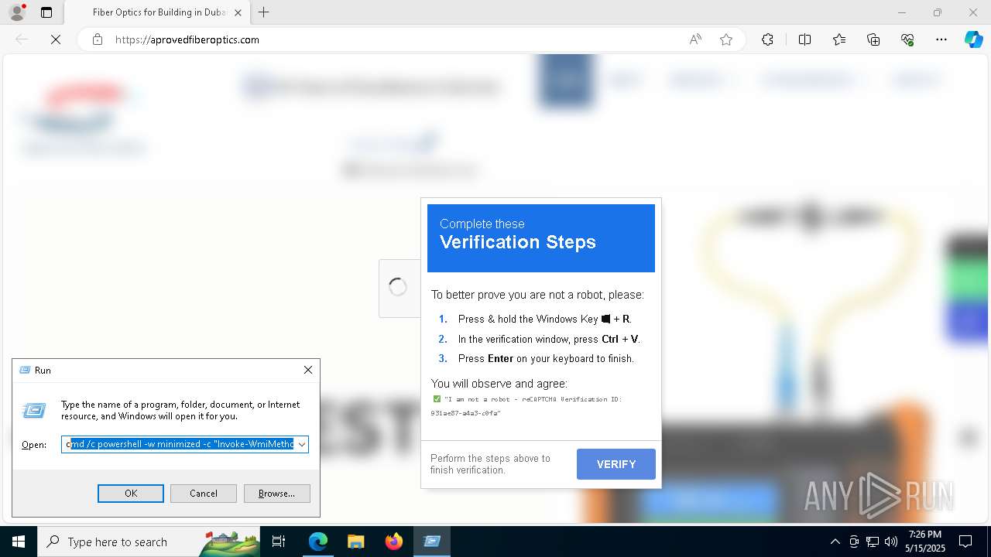Click the Run dialog title icon
The width and height of the screenshot is (991, 557).
pyautogui.click(x=25, y=371)
